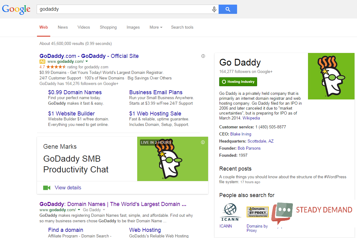Click the info icon beside the GoDaddy ad
The image size is (357, 238).
click(203, 56)
